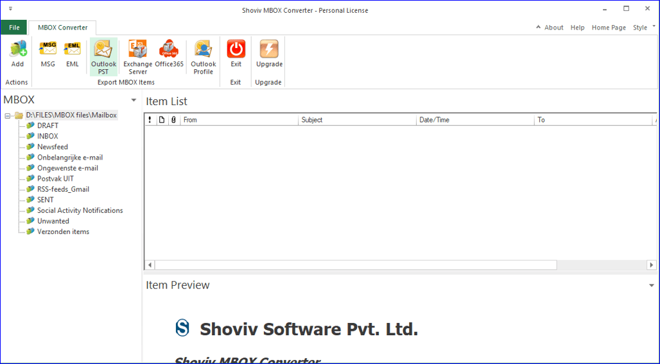Select the D:\FILES\MBOX files\Mailbox root node
660x364 pixels.
[x=71, y=115]
